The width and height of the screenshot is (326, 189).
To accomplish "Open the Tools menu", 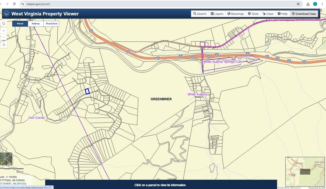I will pyautogui.click(x=253, y=14).
